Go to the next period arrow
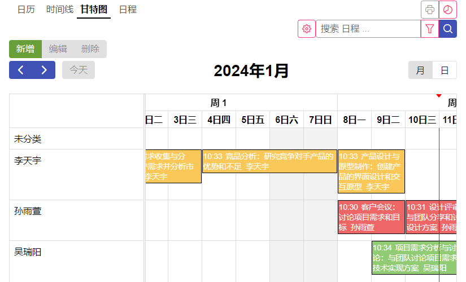 pos(44,70)
